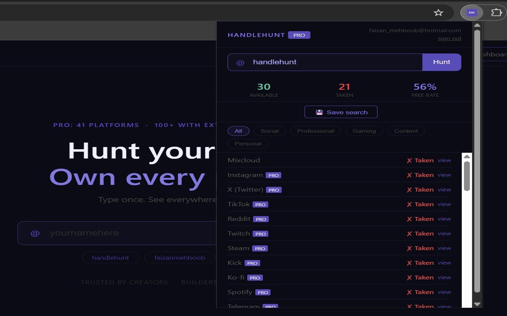View the TikTok profile link
This screenshot has width=507, height=316.
[444, 204]
